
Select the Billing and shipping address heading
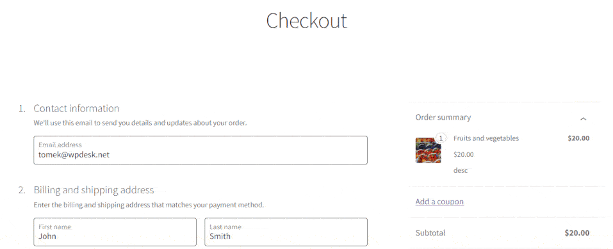(x=94, y=190)
